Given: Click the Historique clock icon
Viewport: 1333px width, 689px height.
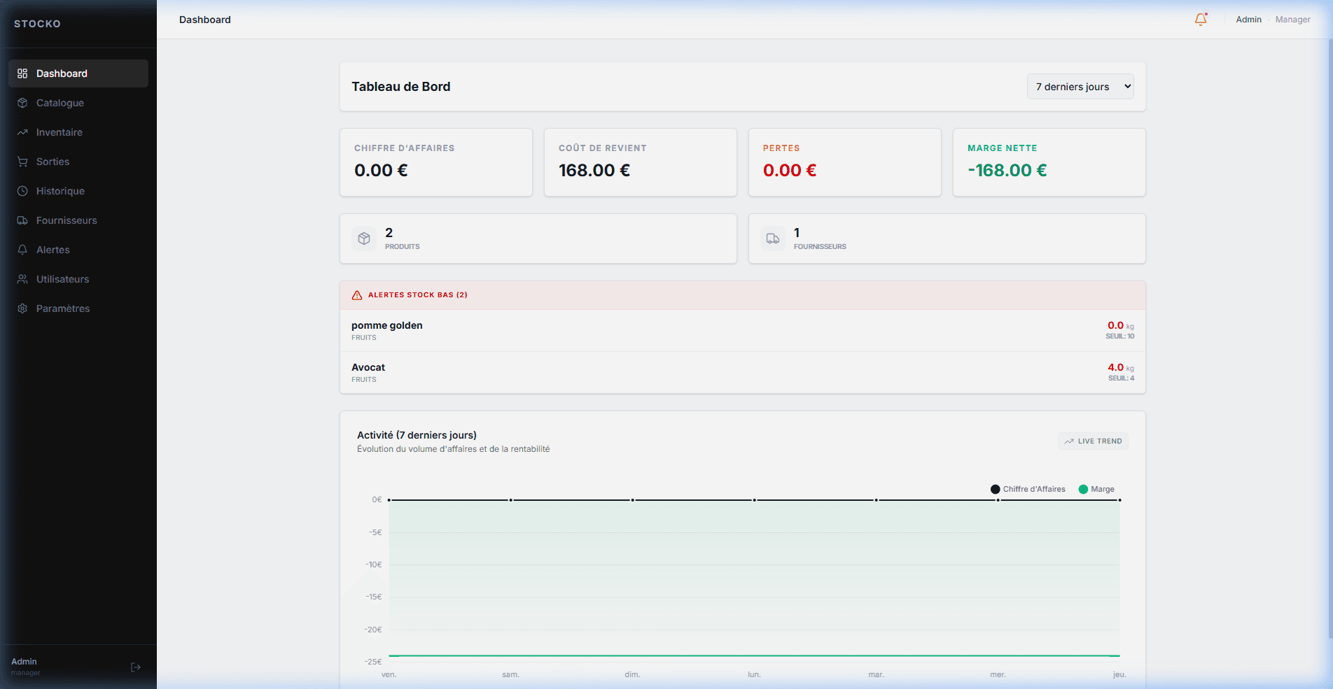Looking at the screenshot, I should [x=22, y=191].
